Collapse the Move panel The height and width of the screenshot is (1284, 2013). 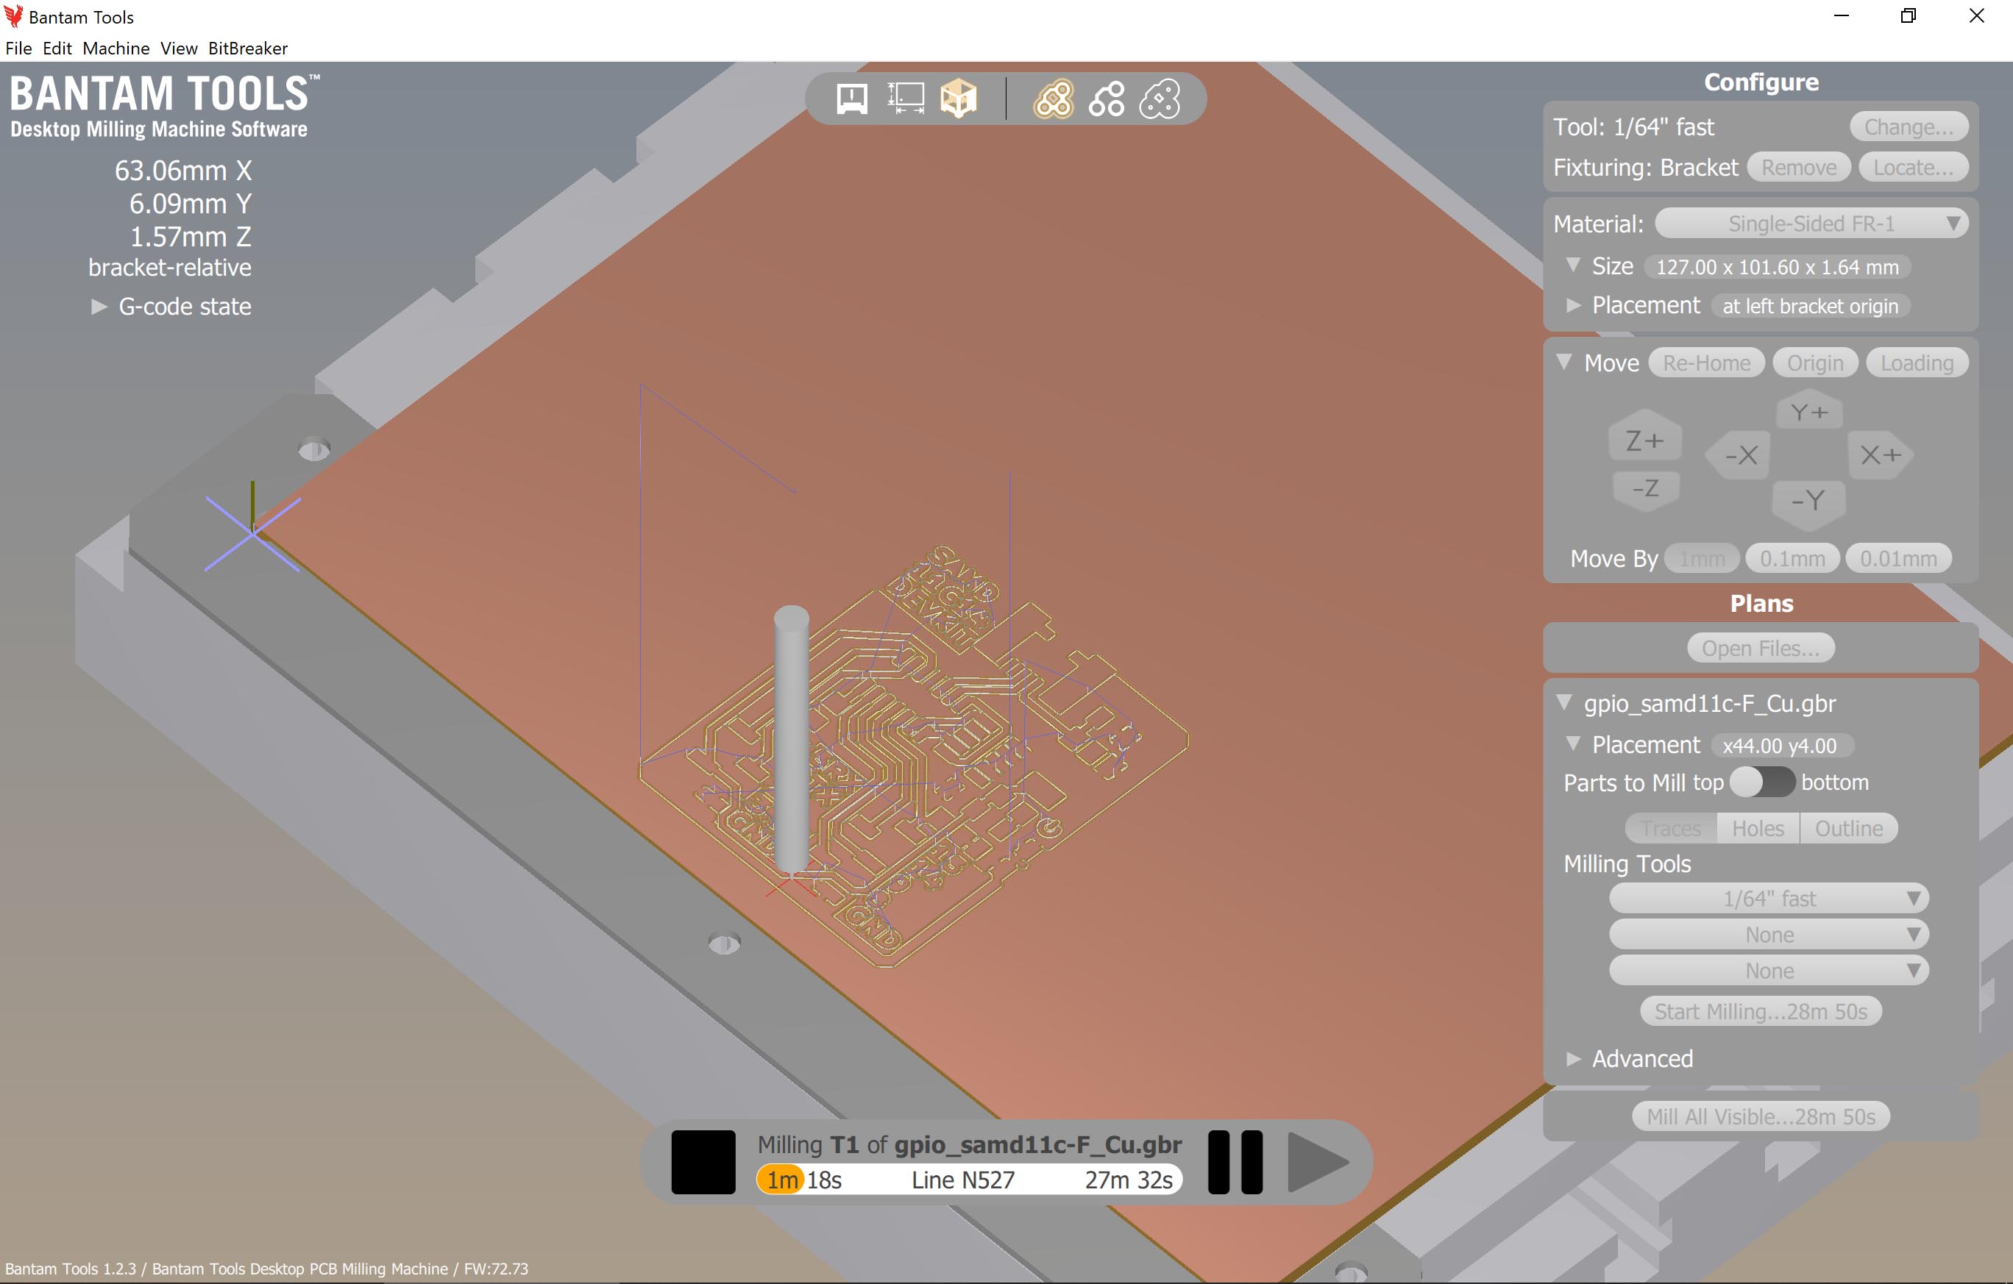click(x=1564, y=362)
